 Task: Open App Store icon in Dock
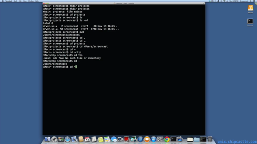tap(153, 139)
